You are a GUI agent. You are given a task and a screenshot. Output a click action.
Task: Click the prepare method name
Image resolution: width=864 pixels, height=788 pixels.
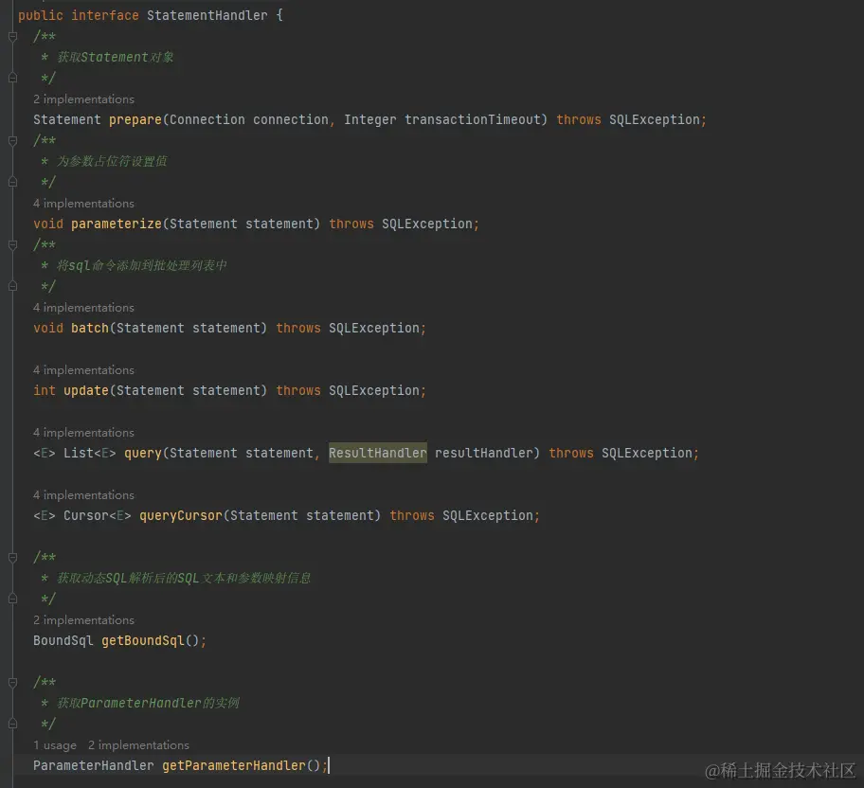click(x=135, y=119)
